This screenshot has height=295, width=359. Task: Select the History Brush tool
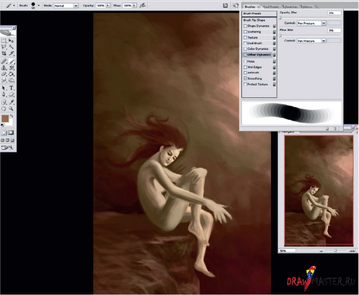coord(11,68)
